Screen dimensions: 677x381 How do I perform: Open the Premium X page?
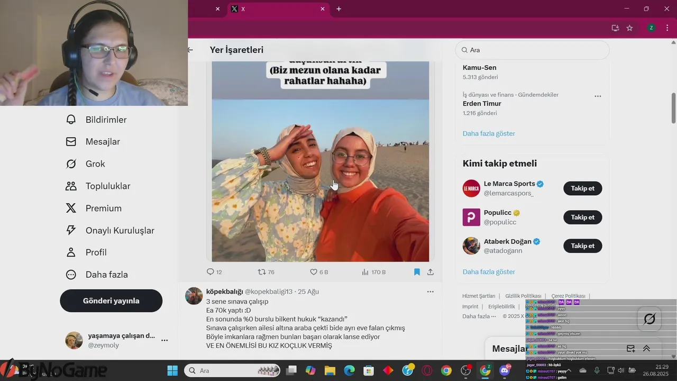click(x=93, y=208)
